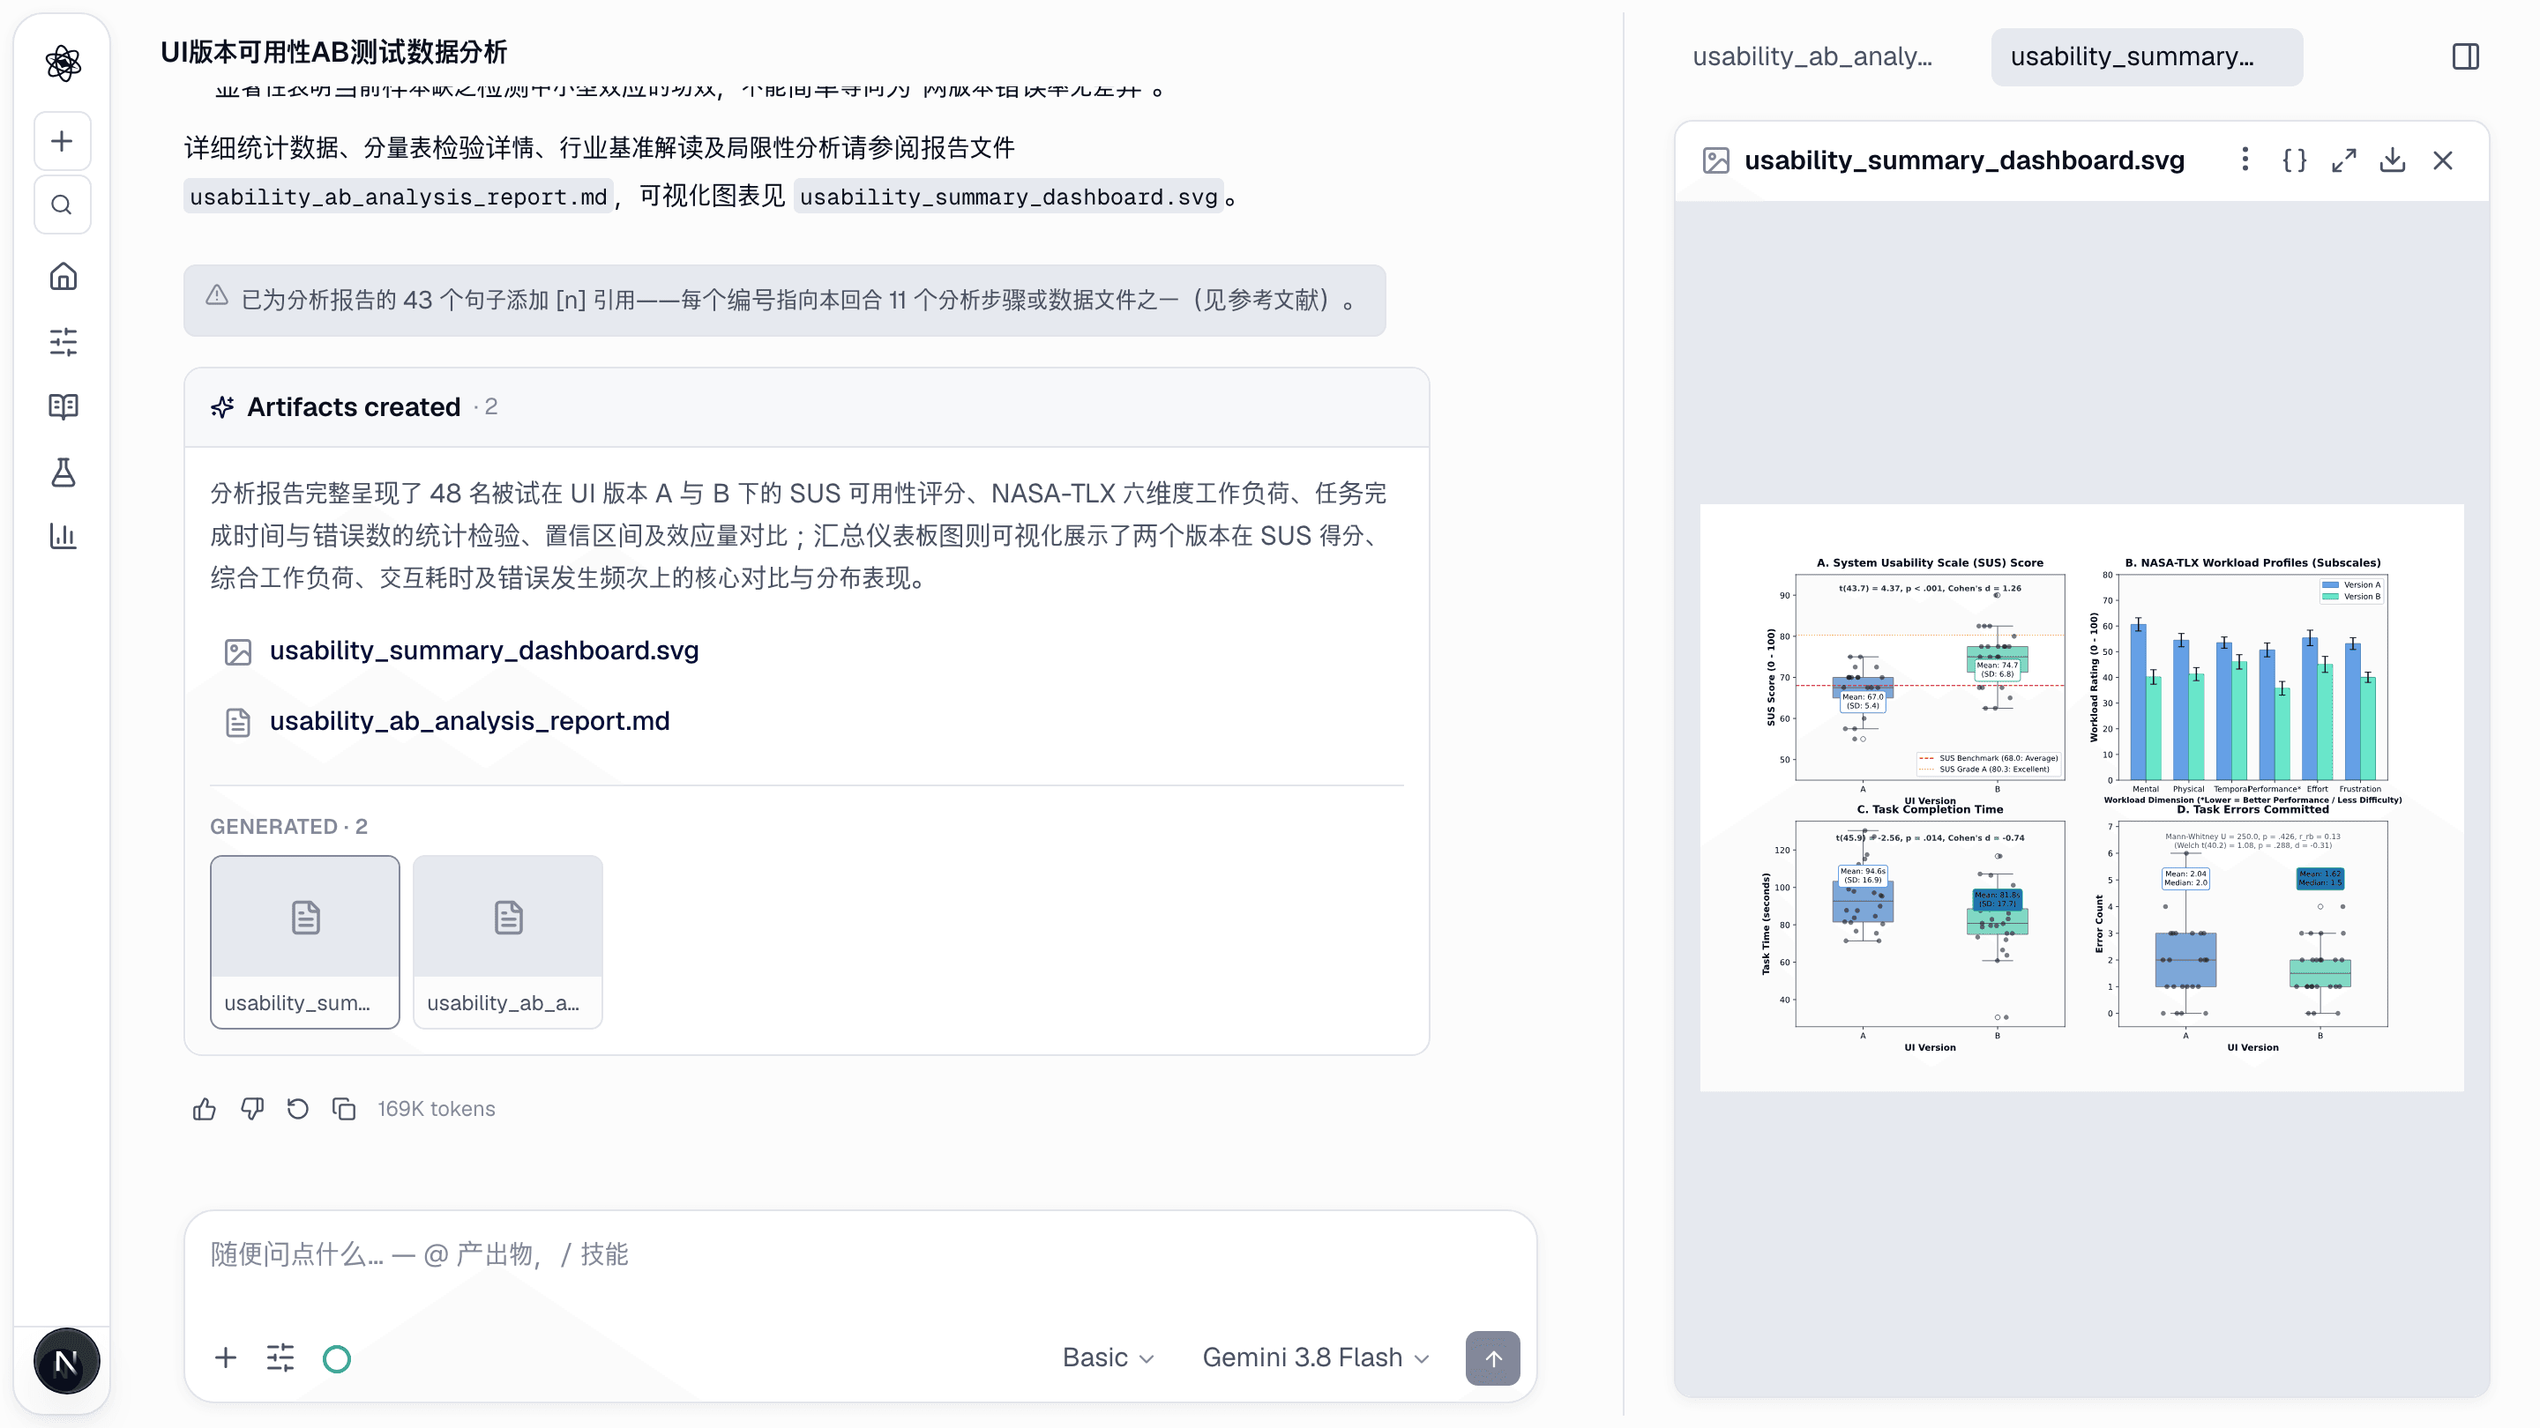
Task: Regenerate the response with the retry icon
Action: coord(298,1109)
